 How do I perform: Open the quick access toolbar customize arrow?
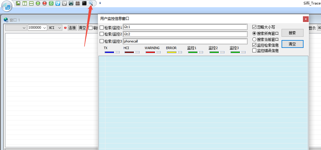tap(100, 3)
